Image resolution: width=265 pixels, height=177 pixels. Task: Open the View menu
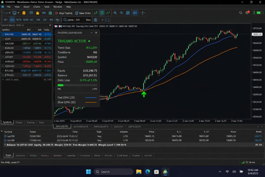pyautogui.click(x=17, y=7)
